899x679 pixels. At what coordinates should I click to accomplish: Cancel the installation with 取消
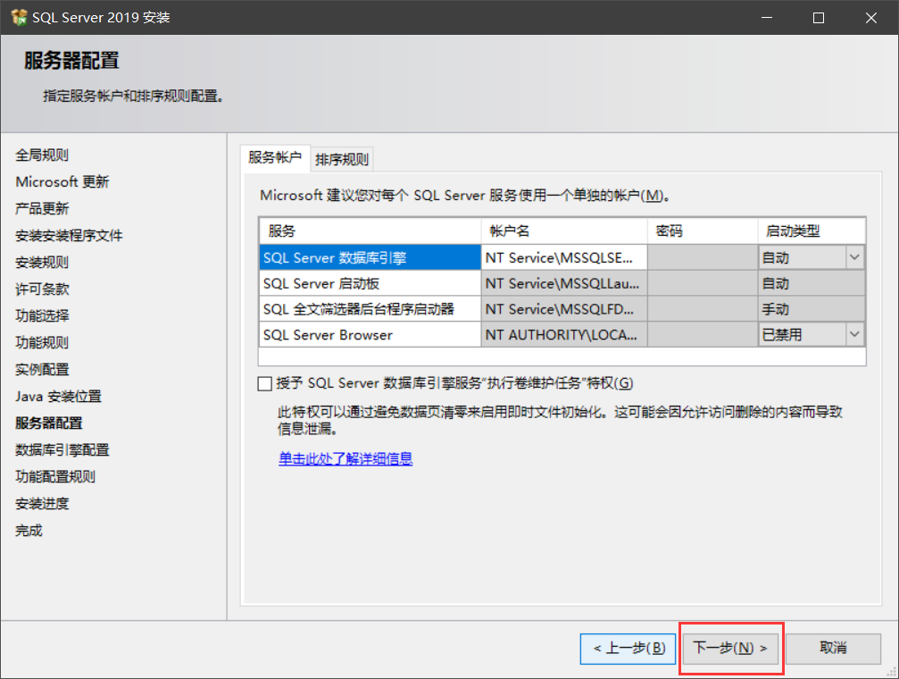833,649
